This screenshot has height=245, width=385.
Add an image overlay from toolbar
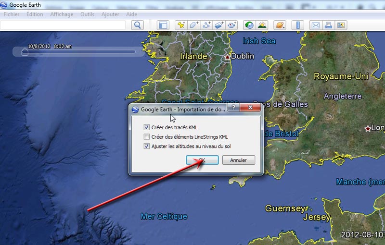pyautogui.click(x=219, y=25)
